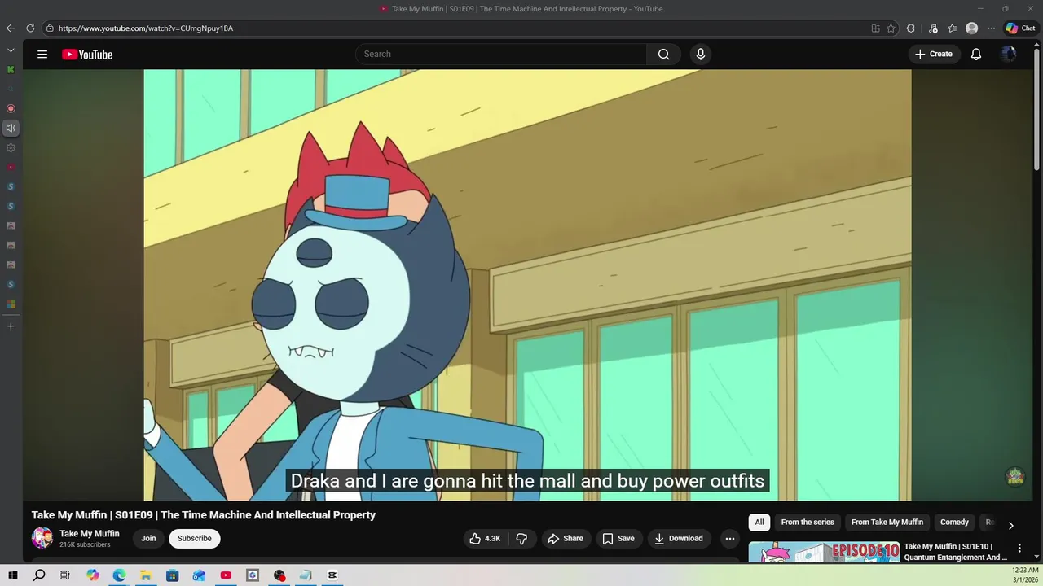Like the video with 4.3K thumbs up
The width and height of the screenshot is (1043, 586).
(485, 538)
